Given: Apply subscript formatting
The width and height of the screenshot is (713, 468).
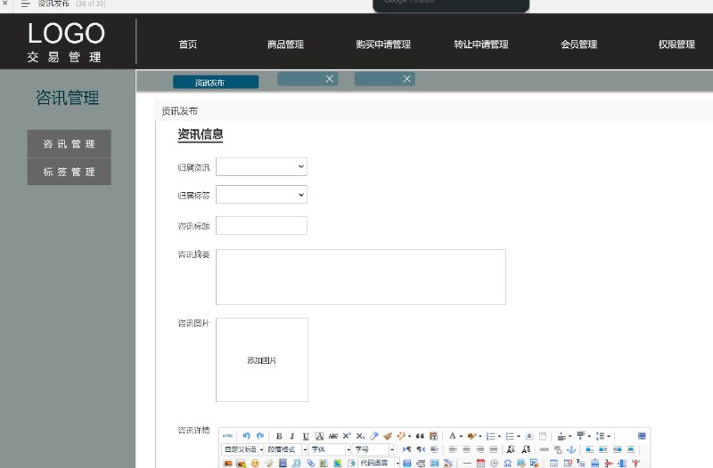Looking at the screenshot, I should (x=360, y=436).
